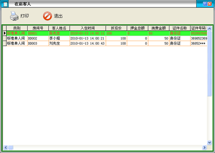Click the red 退出 exit icon
This screenshot has width=215, height=153.
(47, 16)
